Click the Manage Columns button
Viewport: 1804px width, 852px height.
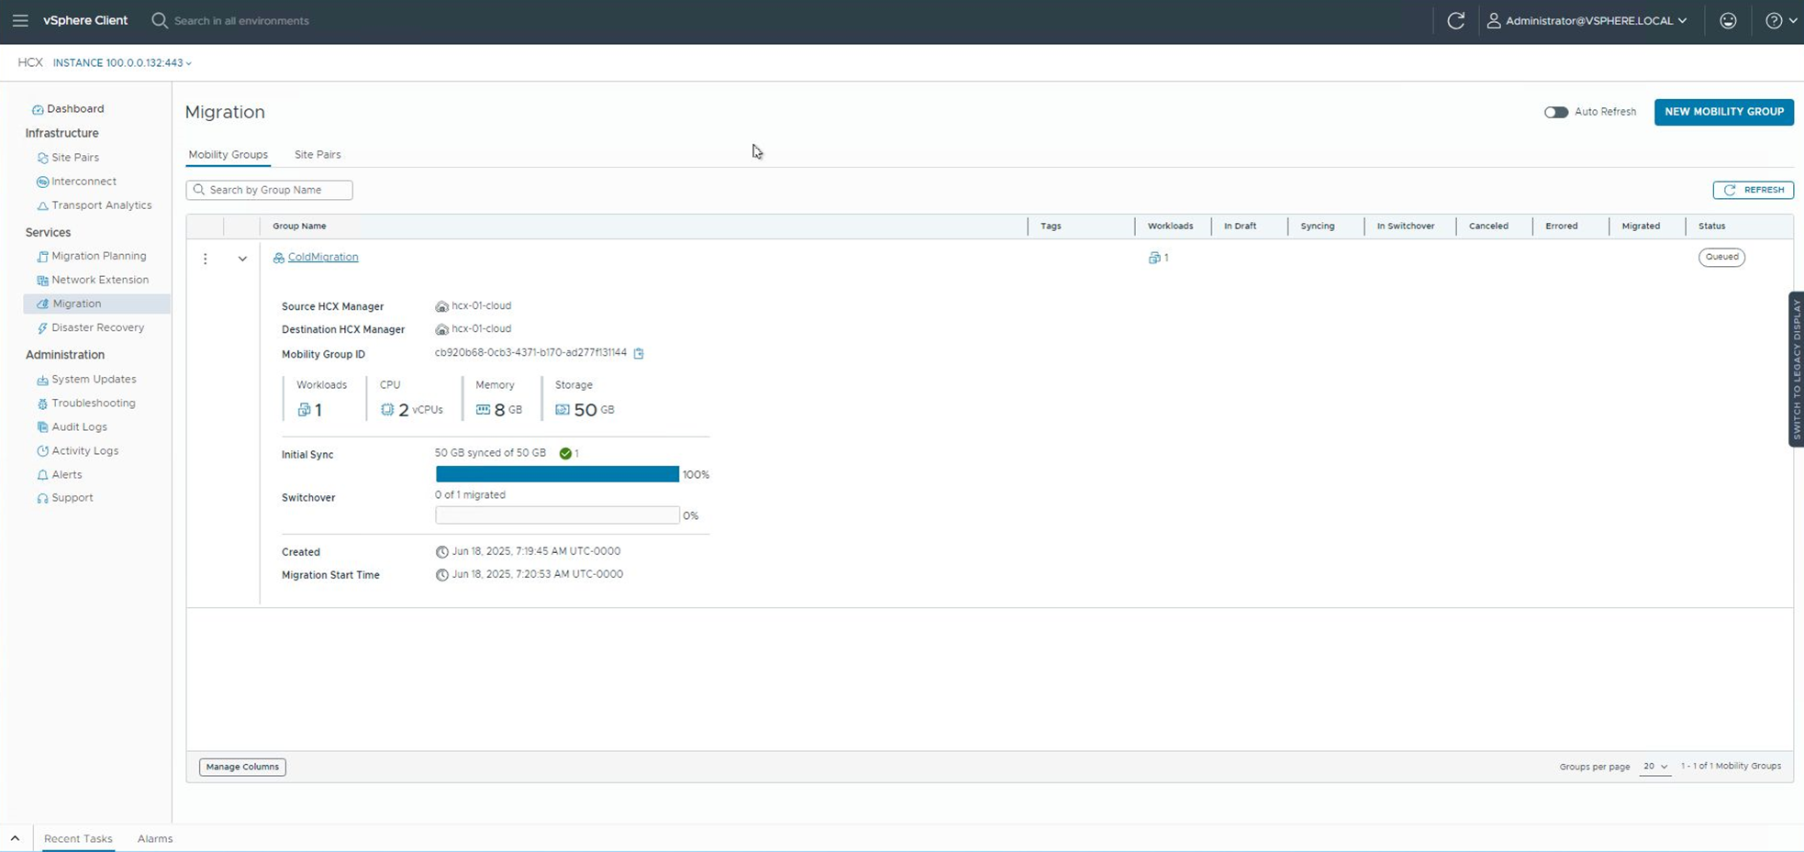(242, 767)
